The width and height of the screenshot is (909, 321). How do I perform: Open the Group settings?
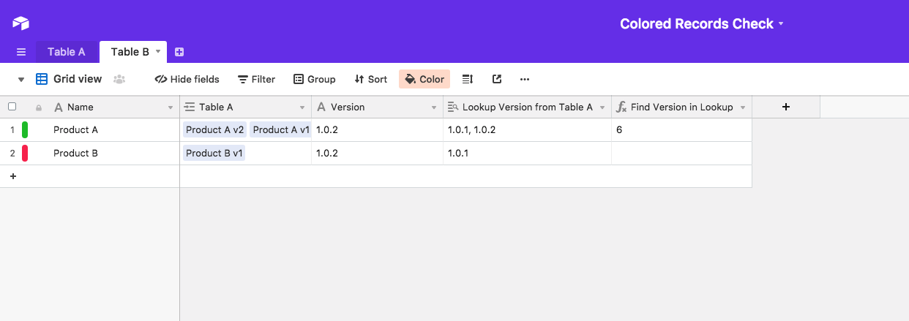click(x=315, y=79)
